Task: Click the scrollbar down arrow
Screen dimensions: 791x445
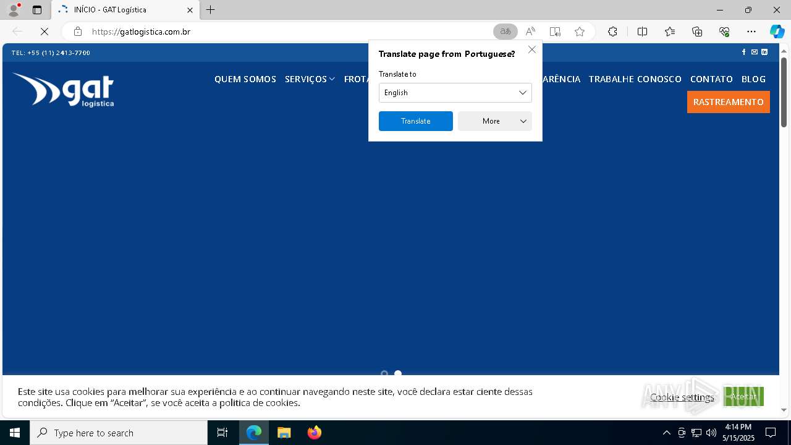Action: pos(784,410)
